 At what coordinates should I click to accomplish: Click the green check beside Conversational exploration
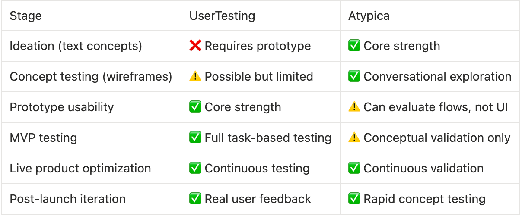pyautogui.click(x=354, y=76)
